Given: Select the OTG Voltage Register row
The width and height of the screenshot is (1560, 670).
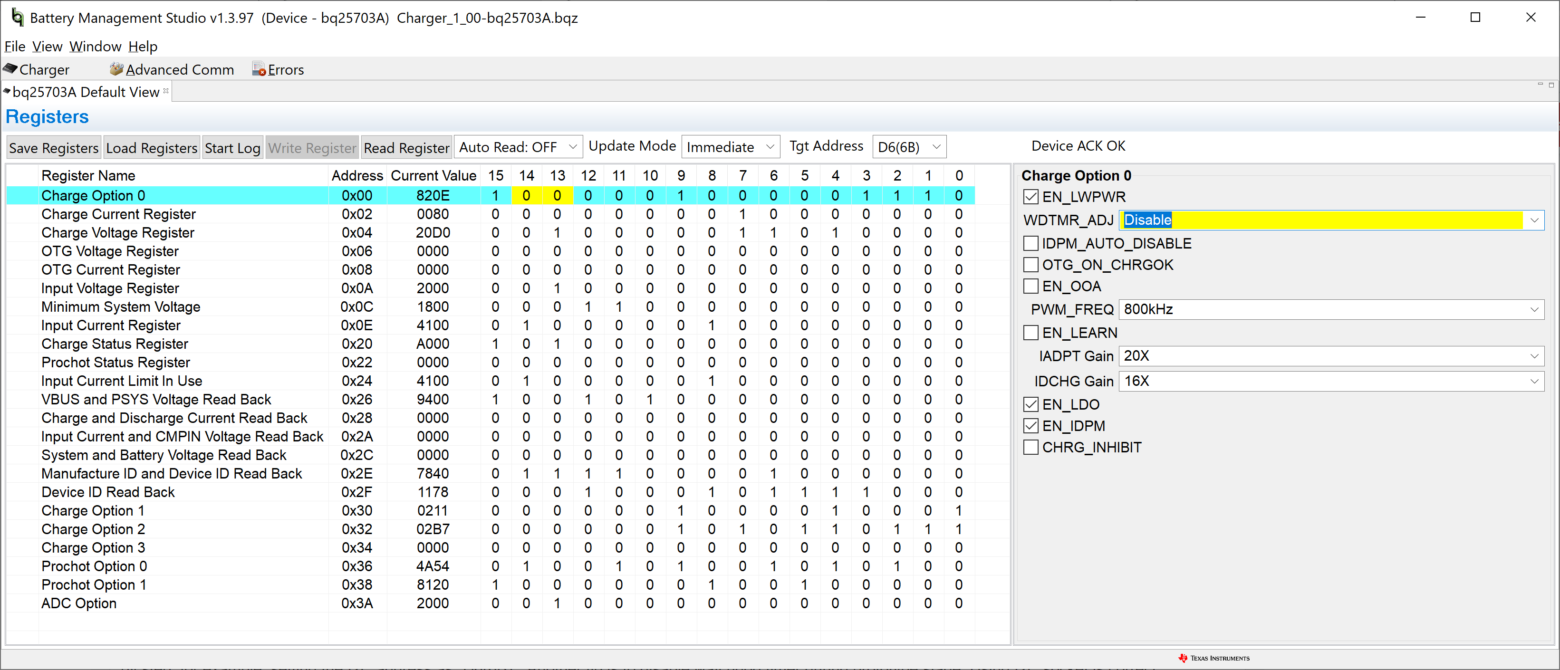Looking at the screenshot, I should pos(491,251).
